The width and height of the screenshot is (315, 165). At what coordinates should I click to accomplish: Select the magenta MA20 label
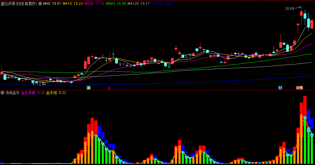tap(94, 4)
